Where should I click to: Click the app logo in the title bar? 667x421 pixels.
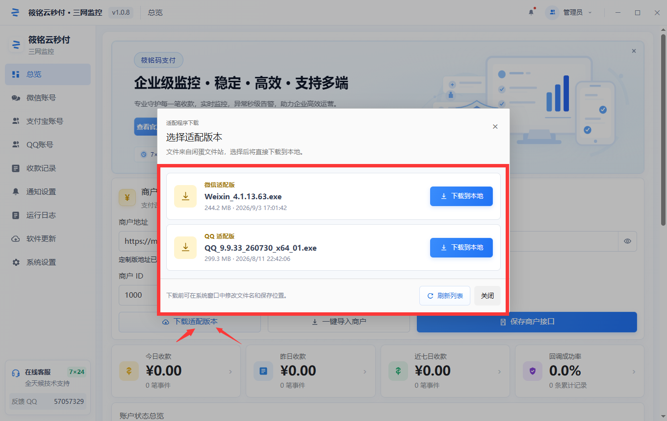(15, 12)
